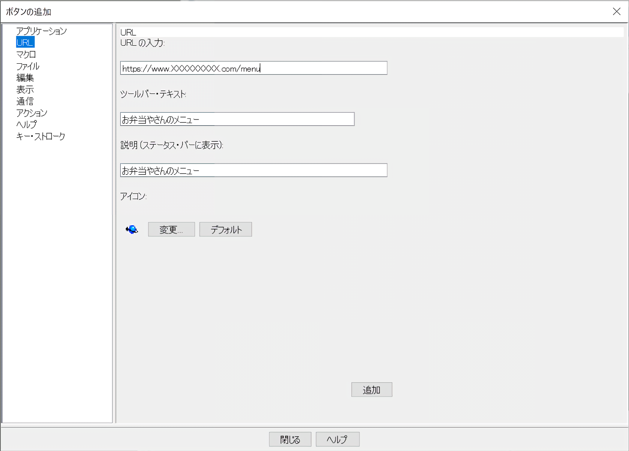629x451 pixels.
Task: Click the status bar description field
Action: pos(254,170)
